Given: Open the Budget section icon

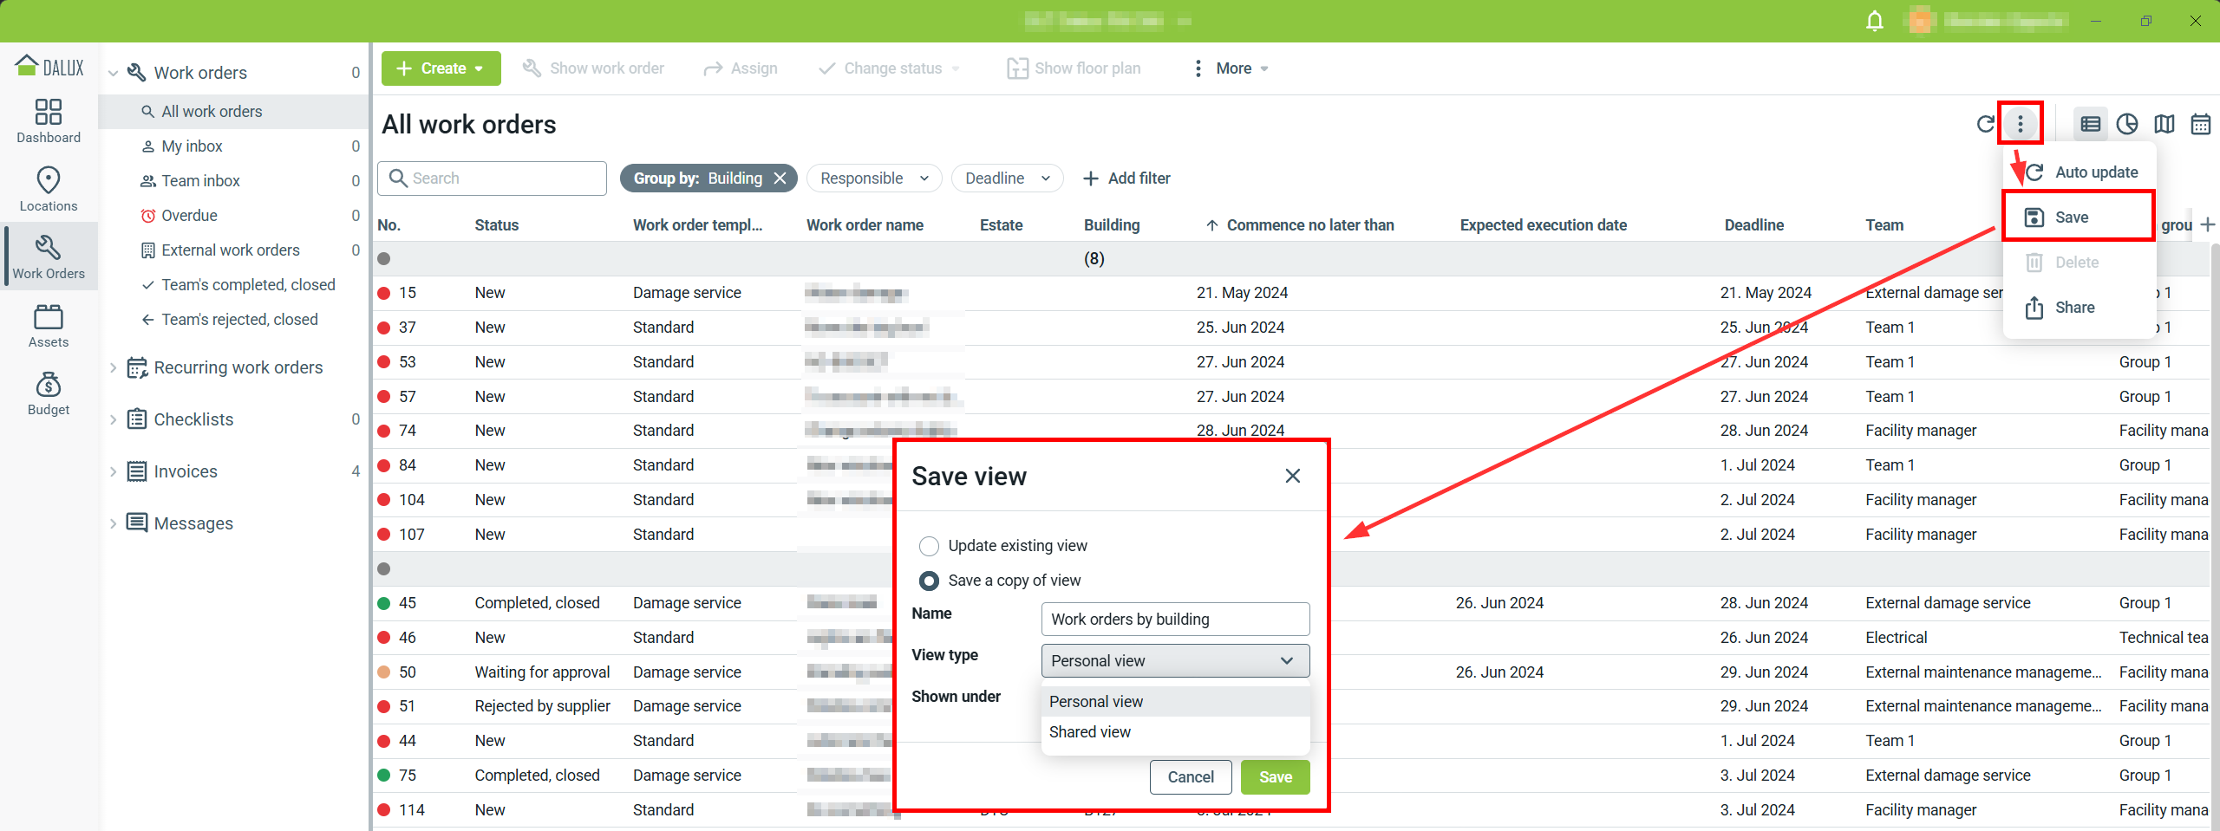Looking at the screenshot, I should point(49,393).
